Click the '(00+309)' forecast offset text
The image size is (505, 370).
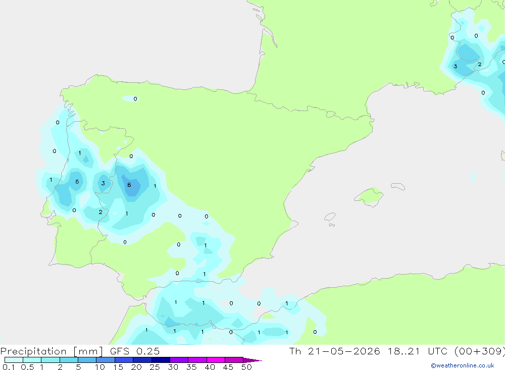click(x=480, y=351)
